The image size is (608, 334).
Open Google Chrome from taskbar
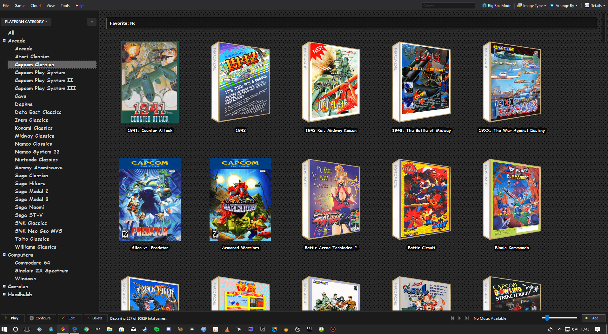click(86, 329)
